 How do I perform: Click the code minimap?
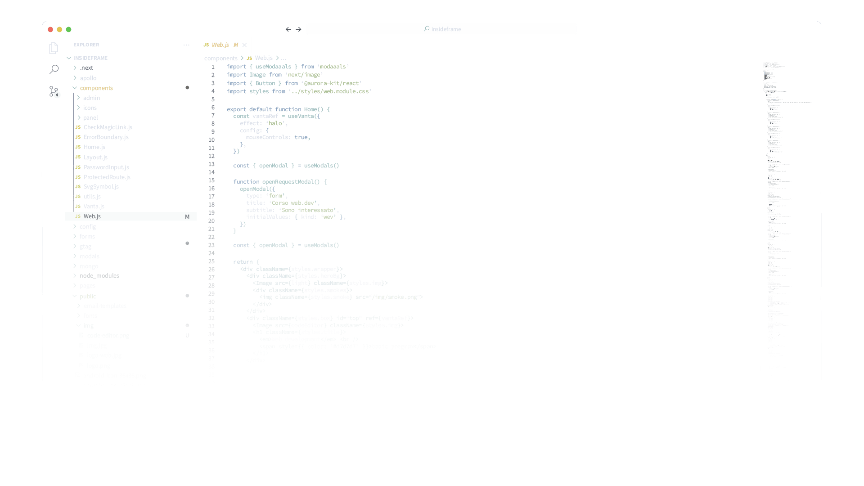(x=787, y=207)
